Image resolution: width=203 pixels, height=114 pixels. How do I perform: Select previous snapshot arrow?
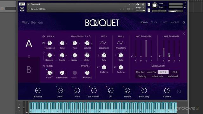click(121, 9)
